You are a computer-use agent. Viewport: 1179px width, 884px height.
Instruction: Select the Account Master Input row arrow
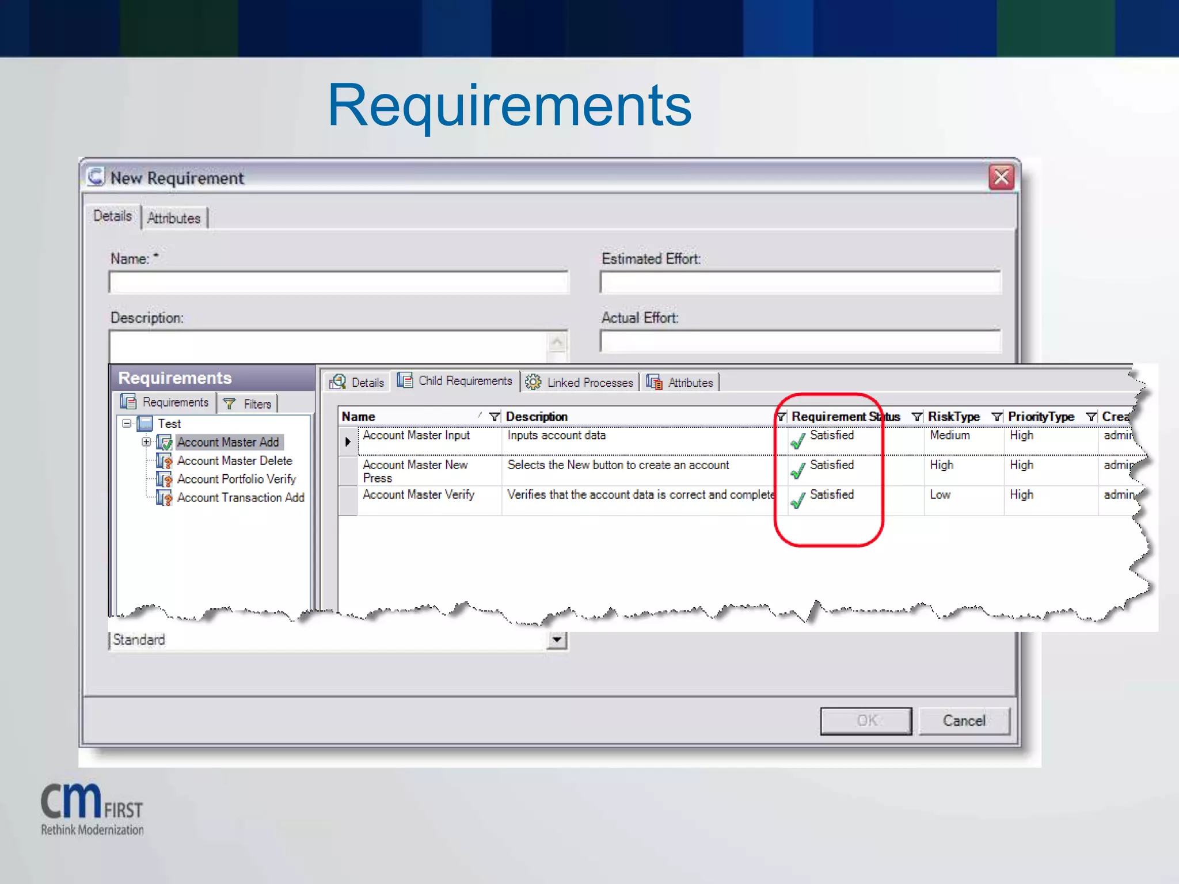point(348,441)
